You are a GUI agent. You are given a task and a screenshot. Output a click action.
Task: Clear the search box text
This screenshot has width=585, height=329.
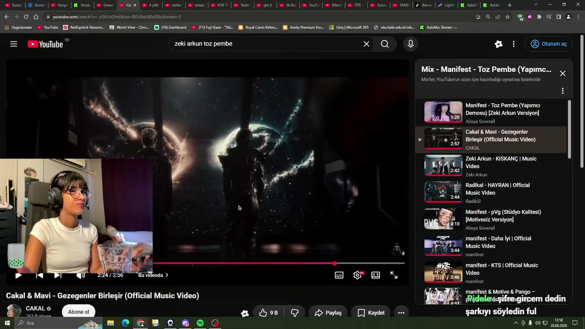coord(366,44)
